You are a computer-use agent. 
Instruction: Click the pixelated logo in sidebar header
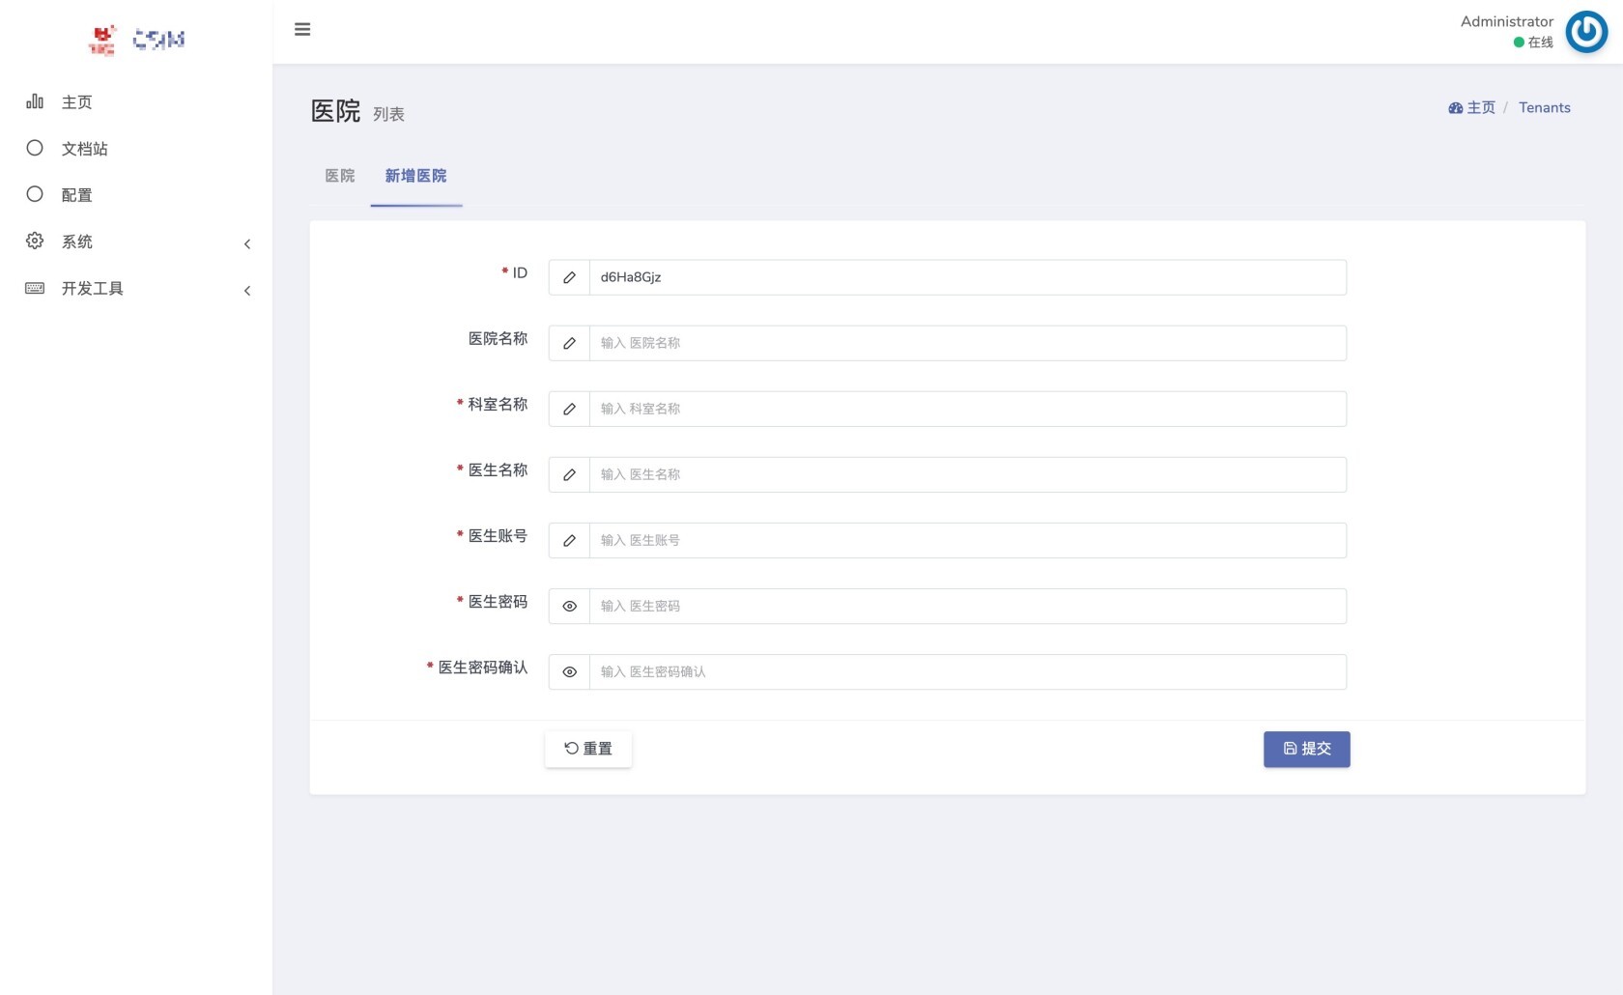pos(136,40)
